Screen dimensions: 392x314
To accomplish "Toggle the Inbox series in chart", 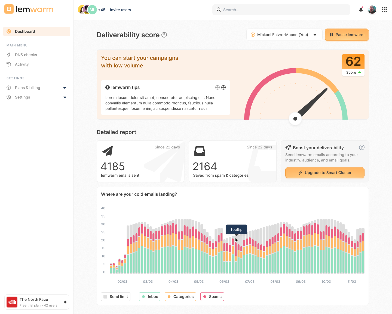I will tap(150, 297).
